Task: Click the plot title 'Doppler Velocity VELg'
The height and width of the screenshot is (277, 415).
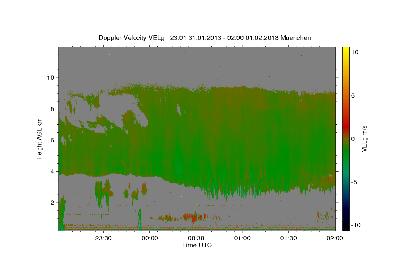Action: [132, 38]
